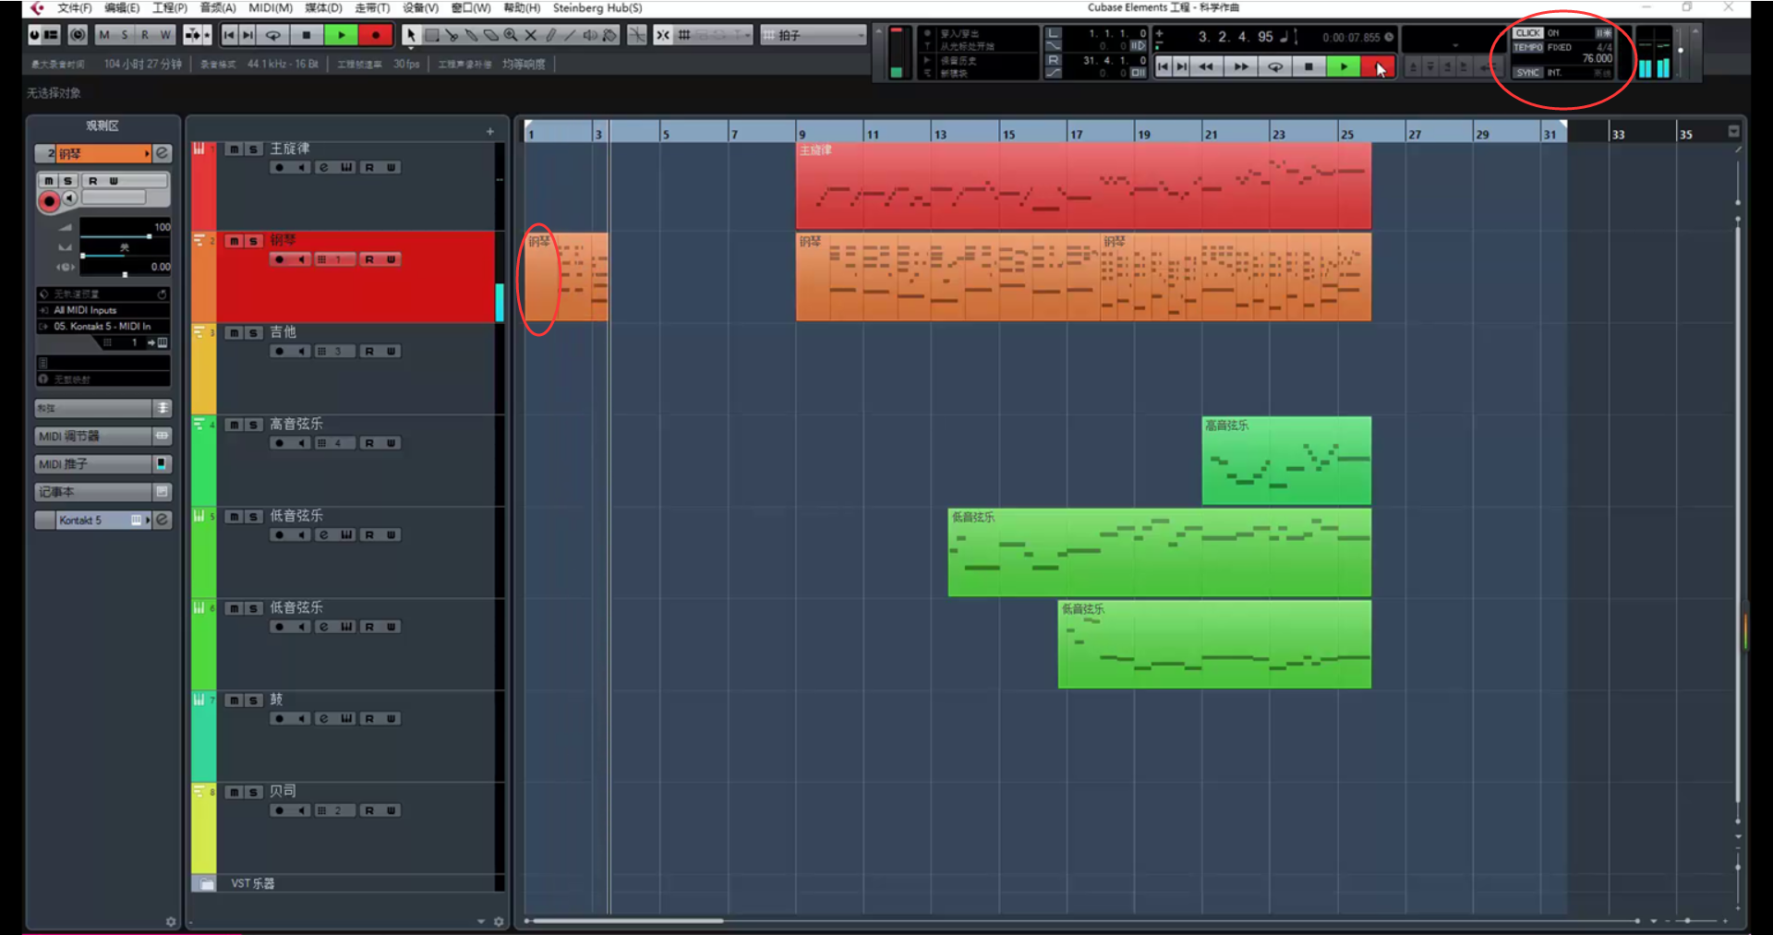Open the MIDI(M) menu
Screen dimensions: 1773x935
point(271,8)
